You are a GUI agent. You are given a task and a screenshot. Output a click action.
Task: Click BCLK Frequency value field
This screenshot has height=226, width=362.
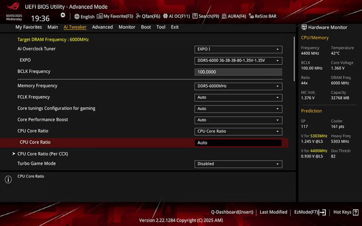point(238,72)
